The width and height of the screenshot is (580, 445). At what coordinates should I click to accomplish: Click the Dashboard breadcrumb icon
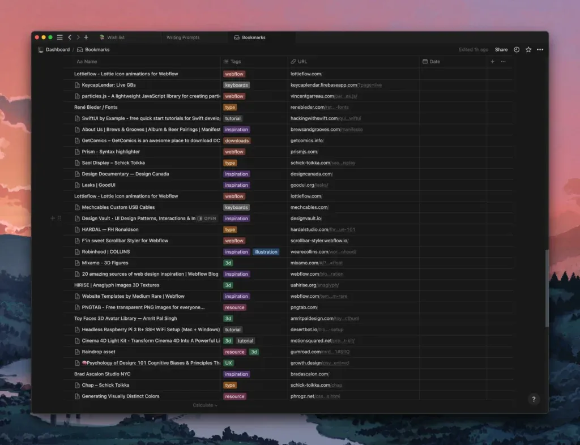click(x=41, y=49)
